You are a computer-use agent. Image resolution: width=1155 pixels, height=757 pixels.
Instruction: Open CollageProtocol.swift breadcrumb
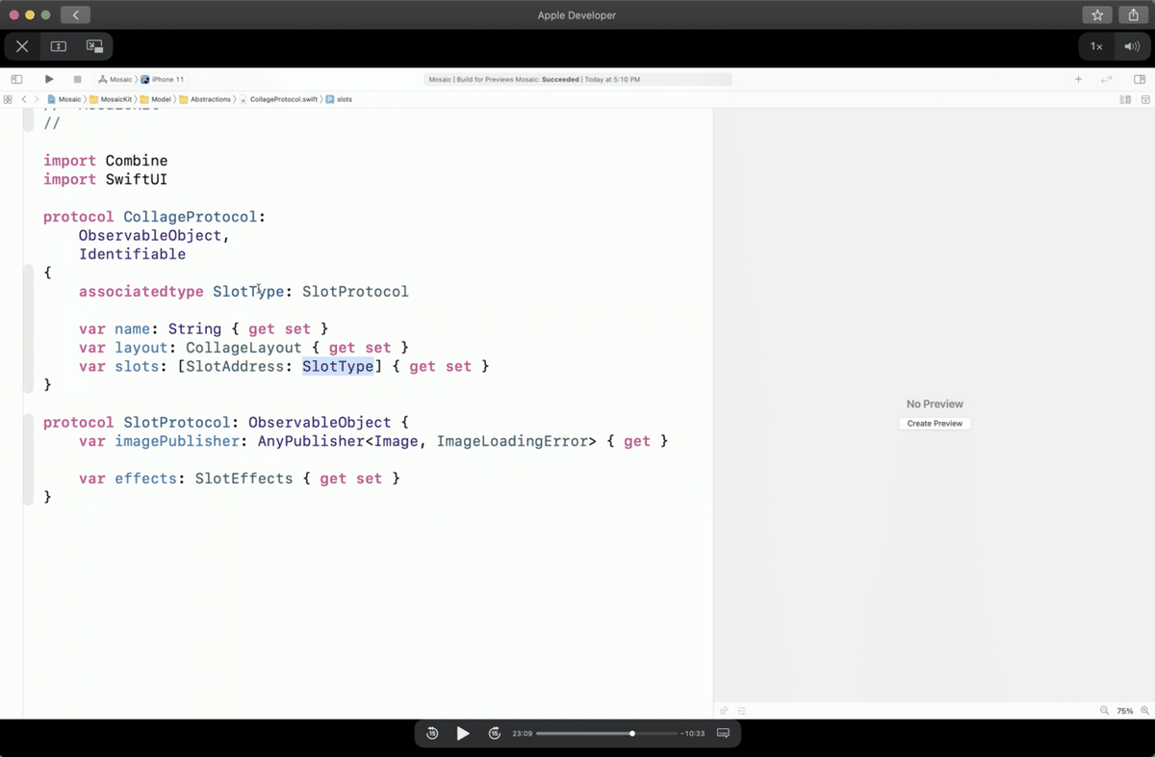pyautogui.click(x=278, y=99)
